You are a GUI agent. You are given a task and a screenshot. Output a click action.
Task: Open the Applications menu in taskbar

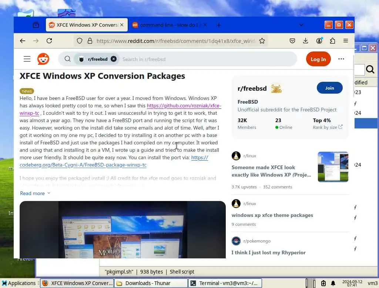(x=19, y=283)
